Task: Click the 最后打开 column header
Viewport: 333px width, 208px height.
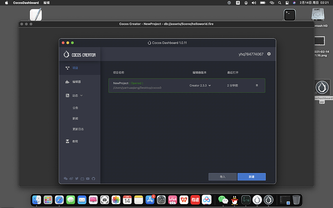Action: tap(233, 72)
